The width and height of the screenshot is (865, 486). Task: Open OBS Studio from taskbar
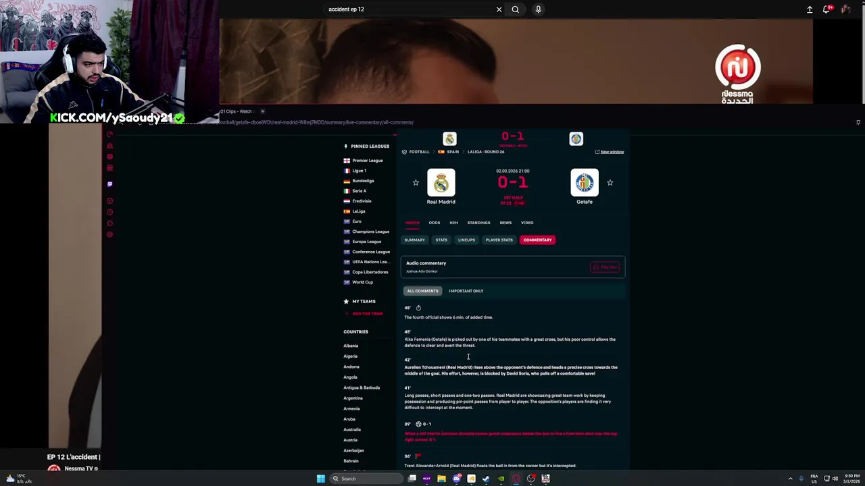(x=530, y=479)
